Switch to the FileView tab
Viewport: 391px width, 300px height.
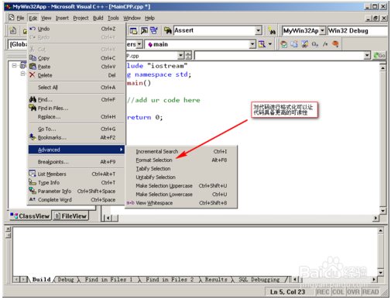(70, 216)
